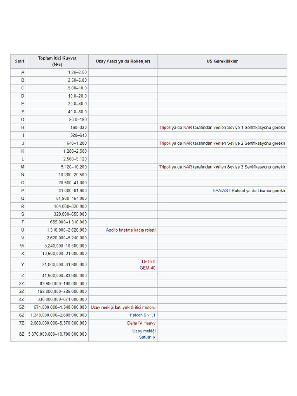Select the value 41,900,000–83,900,000
The width and height of the screenshot is (297, 396).
coord(65,276)
